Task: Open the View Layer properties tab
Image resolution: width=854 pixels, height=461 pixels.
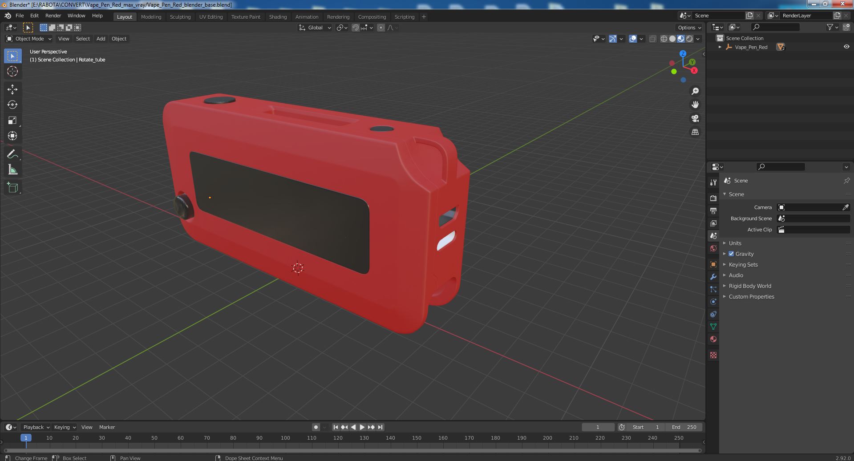Action: [x=713, y=223]
